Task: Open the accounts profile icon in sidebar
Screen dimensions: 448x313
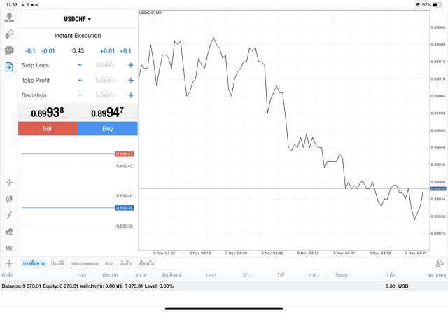Action: (x=9, y=18)
